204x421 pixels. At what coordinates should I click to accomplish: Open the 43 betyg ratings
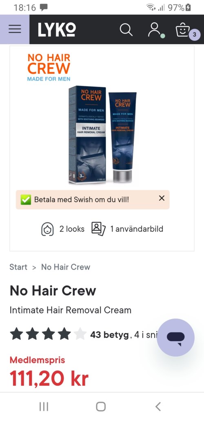[x=109, y=335]
